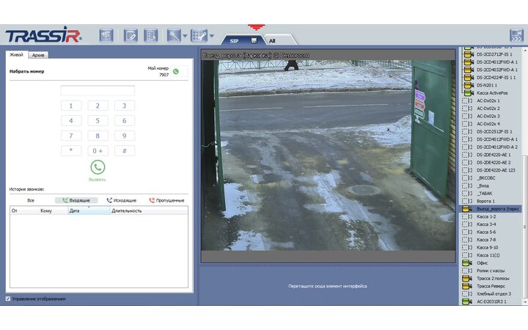The height and width of the screenshot is (330, 528).
Task: Open dropdown arrow next to grid icon
Action: click(x=211, y=36)
